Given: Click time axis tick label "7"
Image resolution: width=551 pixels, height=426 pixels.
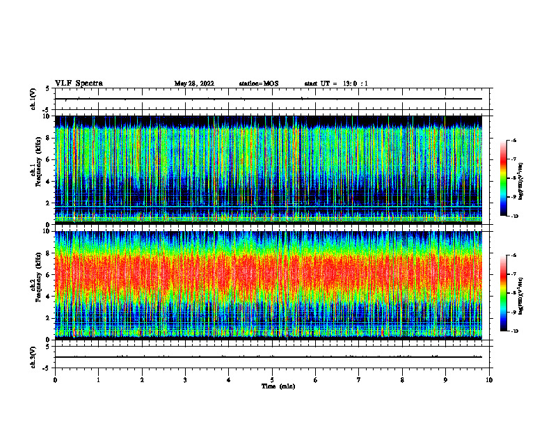Looking at the screenshot, I should (359, 380).
